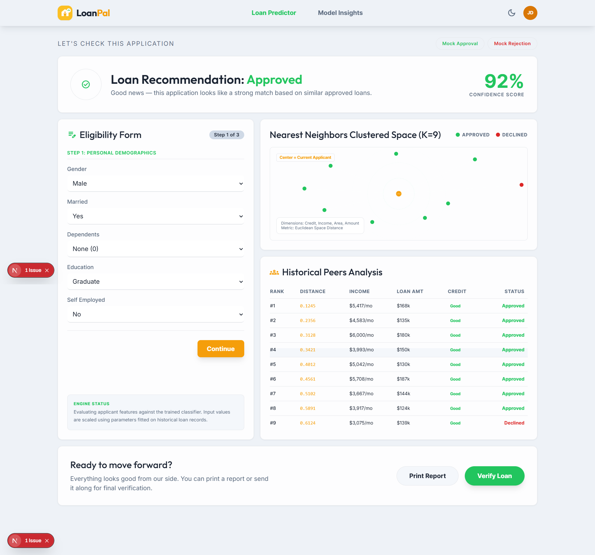Click the orange current applicant center dot
Screen dimensions: 595x555
pos(399,194)
